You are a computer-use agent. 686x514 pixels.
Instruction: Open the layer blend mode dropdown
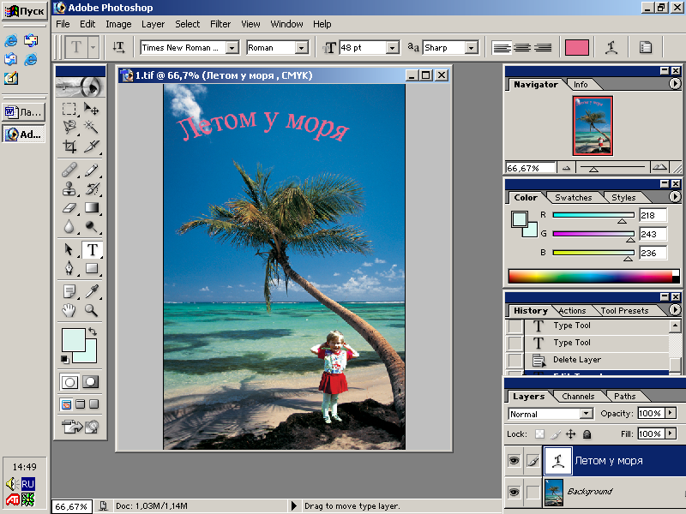click(x=587, y=414)
